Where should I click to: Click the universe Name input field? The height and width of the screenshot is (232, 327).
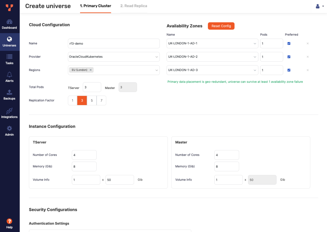pyautogui.click(x=114, y=43)
